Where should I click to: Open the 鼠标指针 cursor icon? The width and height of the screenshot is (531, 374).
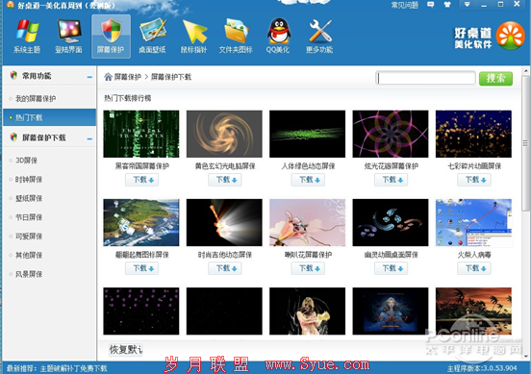click(x=194, y=31)
